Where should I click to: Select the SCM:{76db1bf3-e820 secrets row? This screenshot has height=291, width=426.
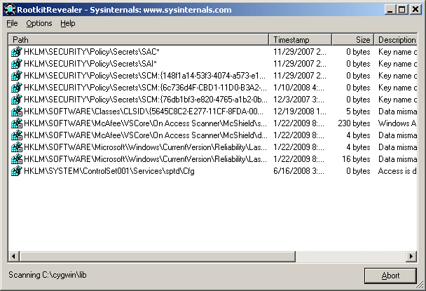[213, 100]
